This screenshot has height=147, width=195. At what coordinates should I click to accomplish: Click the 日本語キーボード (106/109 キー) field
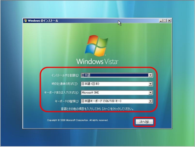pos(114,101)
